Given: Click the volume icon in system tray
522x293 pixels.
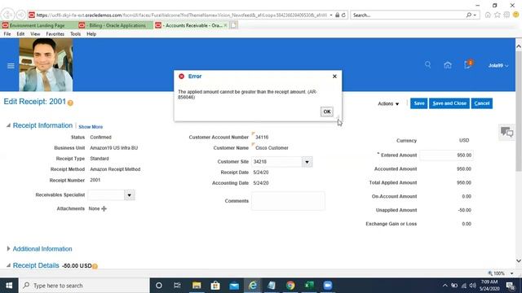Looking at the screenshot, I should 472,286.
